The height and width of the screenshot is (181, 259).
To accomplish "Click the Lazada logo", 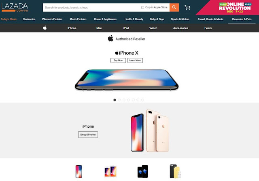I will tap(15, 7).
